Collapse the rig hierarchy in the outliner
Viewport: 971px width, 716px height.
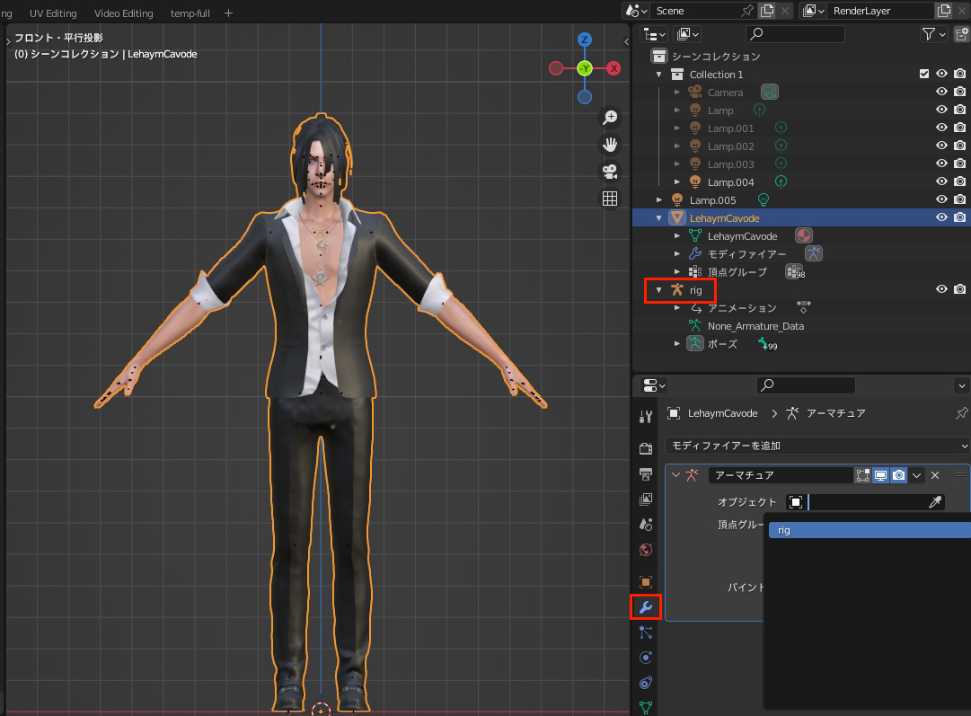pos(658,290)
